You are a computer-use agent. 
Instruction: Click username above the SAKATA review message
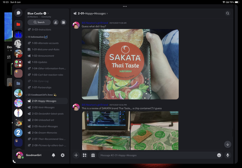tap(95, 105)
